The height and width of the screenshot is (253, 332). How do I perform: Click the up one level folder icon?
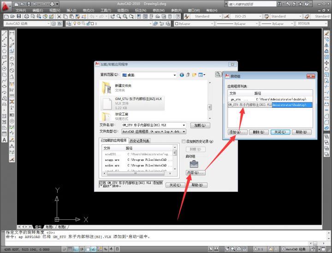click(x=188, y=75)
